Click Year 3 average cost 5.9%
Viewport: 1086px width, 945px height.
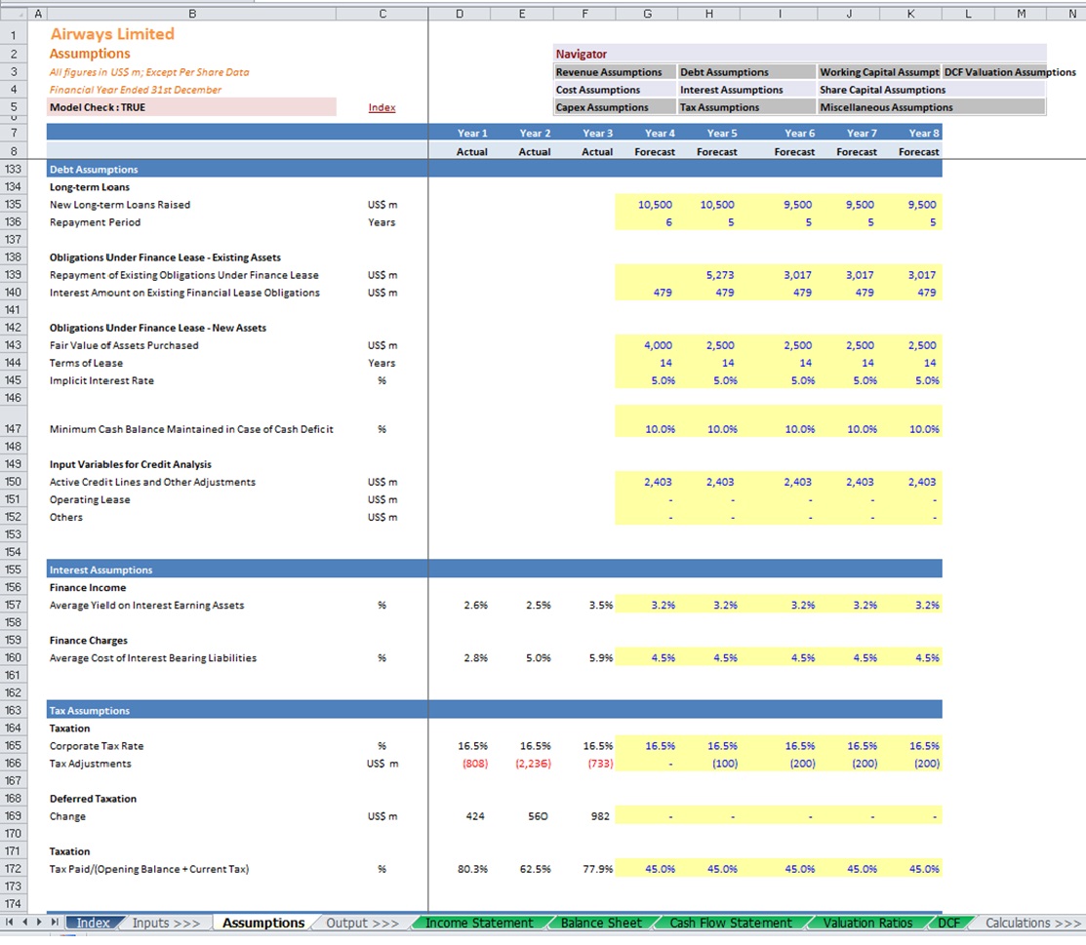(x=584, y=657)
